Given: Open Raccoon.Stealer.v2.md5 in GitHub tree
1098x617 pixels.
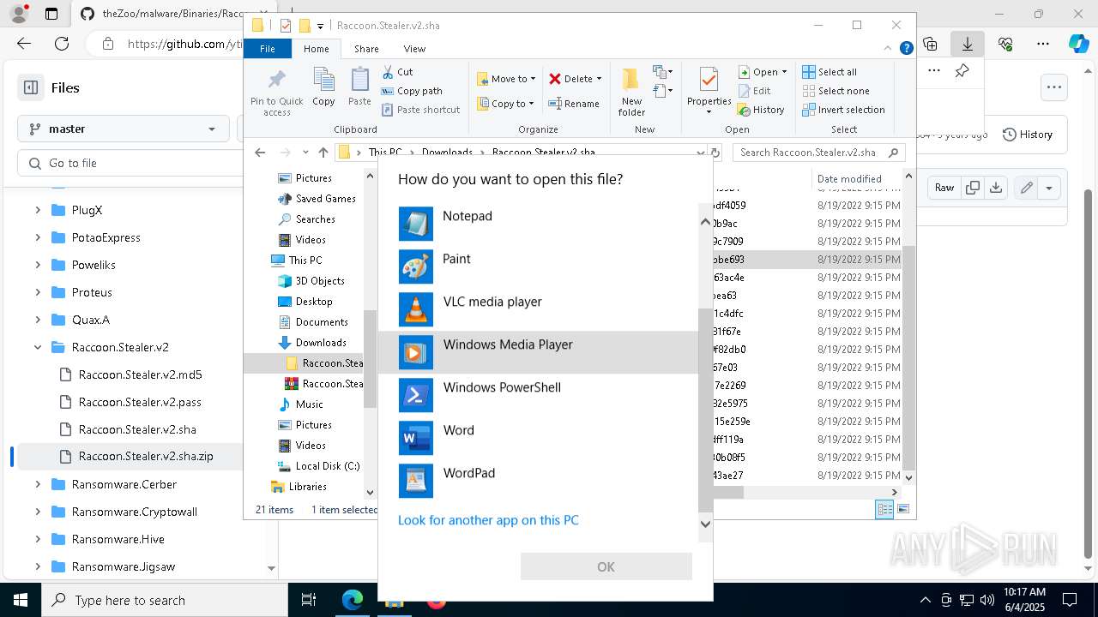Looking at the screenshot, I should [x=141, y=374].
